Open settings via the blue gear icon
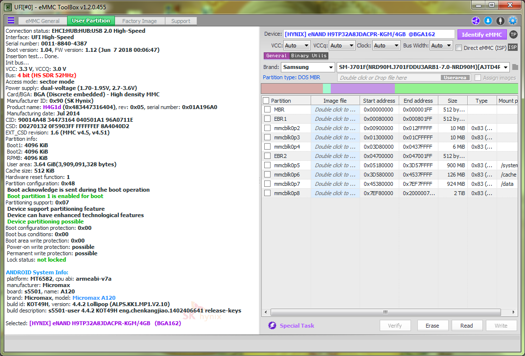525x356 pixels. tap(513, 21)
